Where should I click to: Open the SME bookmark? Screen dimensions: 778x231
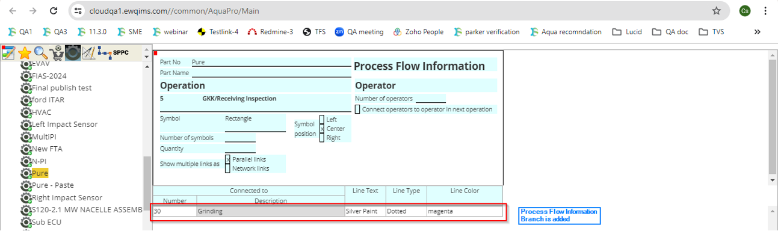click(x=129, y=32)
